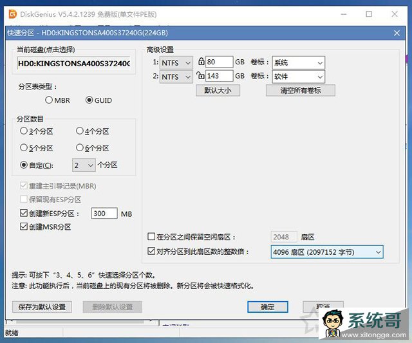Image resolution: width=412 pixels, height=343 pixels.
Task: Open the 4096 扇区 alignment dropdown
Action: pyautogui.click(x=327, y=252)
